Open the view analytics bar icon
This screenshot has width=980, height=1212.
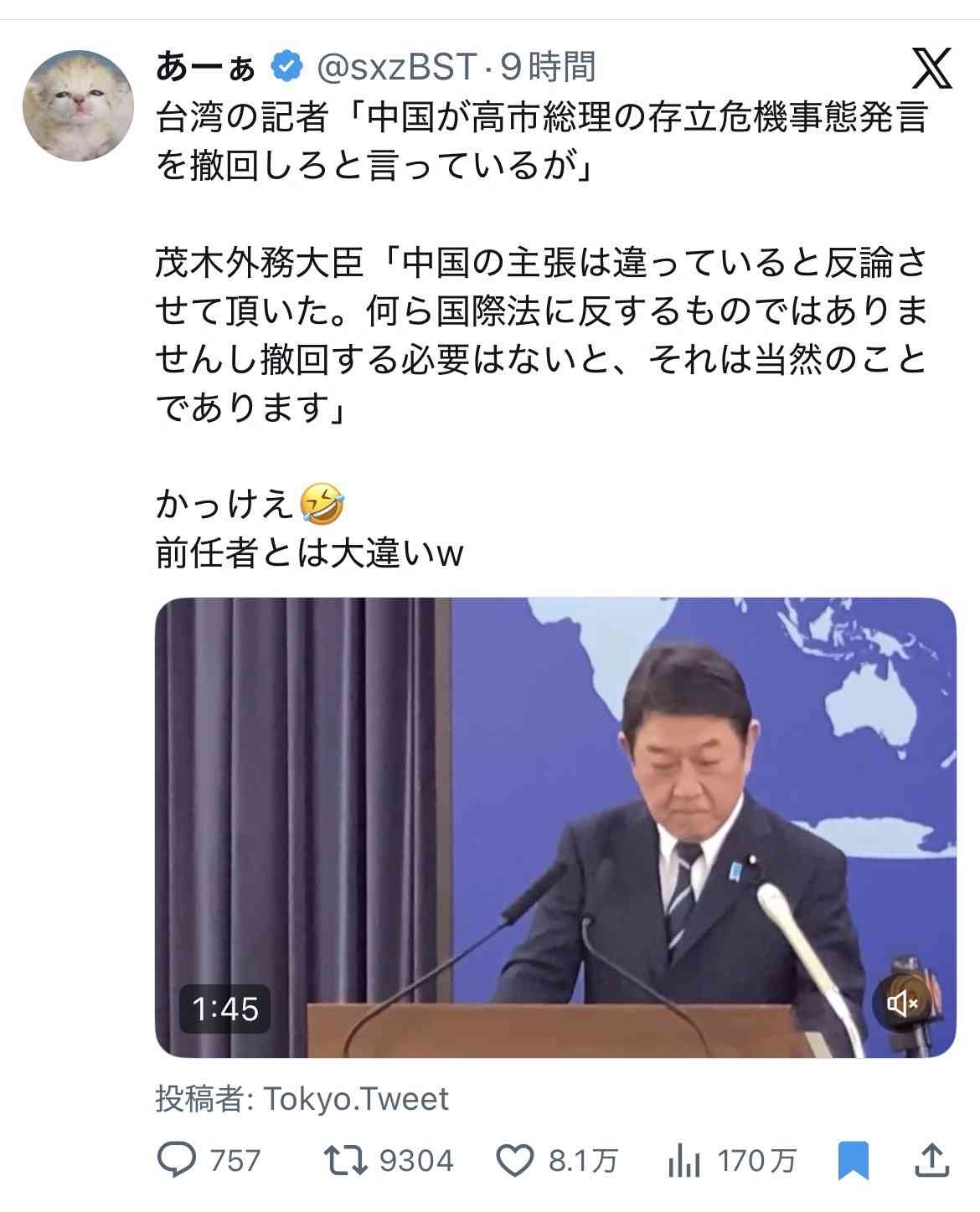coord(684,1161)
